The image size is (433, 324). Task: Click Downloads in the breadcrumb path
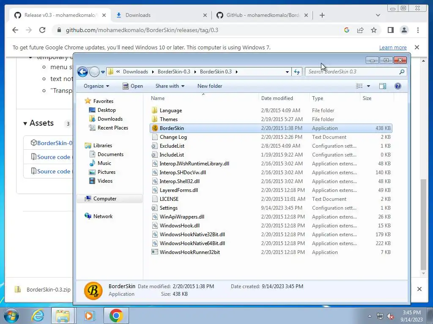coord(135,72)
